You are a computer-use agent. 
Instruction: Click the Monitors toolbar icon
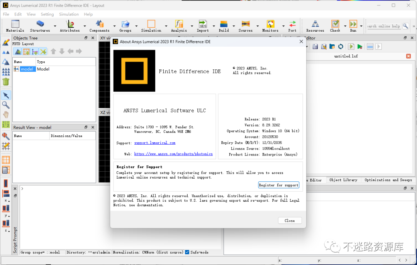[x=270, y=24]
